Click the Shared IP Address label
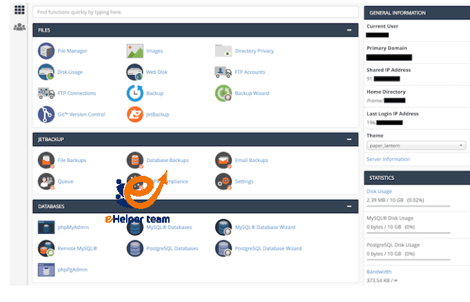The width and height of the screenshot is (470, 302). [x=389, y=70]
